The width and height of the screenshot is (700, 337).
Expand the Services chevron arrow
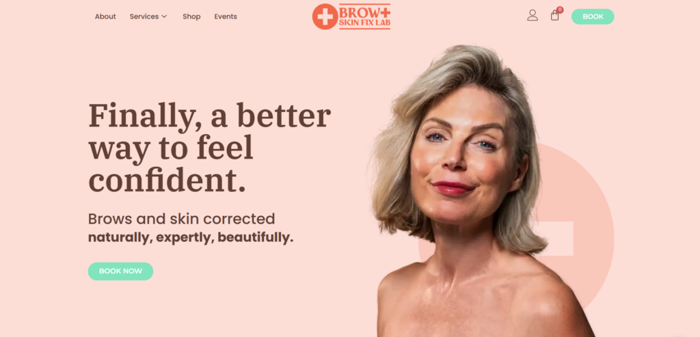(x=164, y=16)
